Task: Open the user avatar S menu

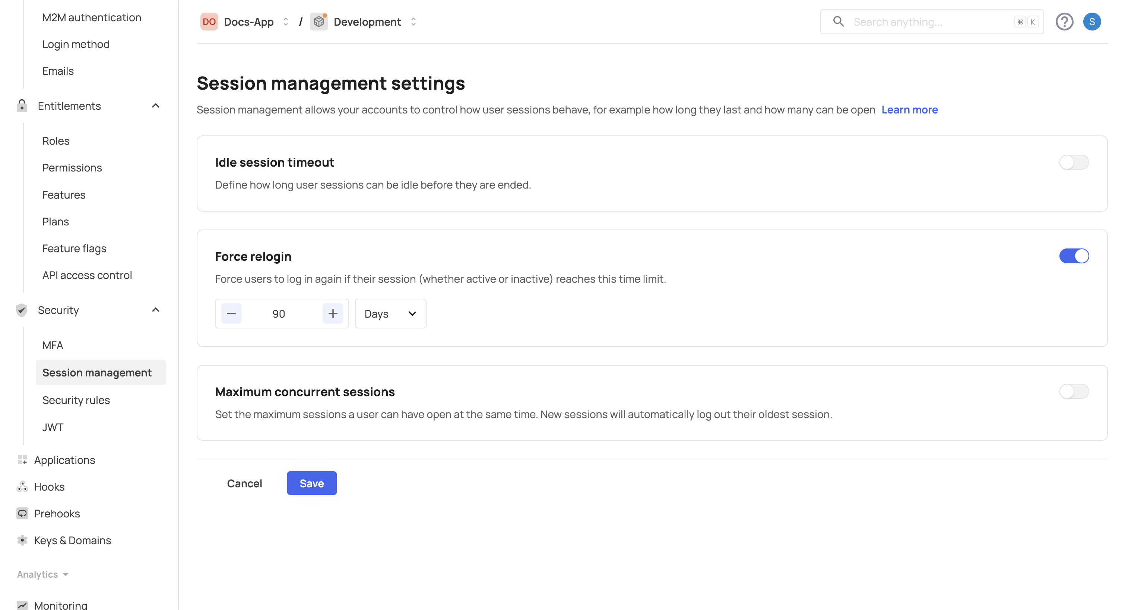Action: 1091,21
